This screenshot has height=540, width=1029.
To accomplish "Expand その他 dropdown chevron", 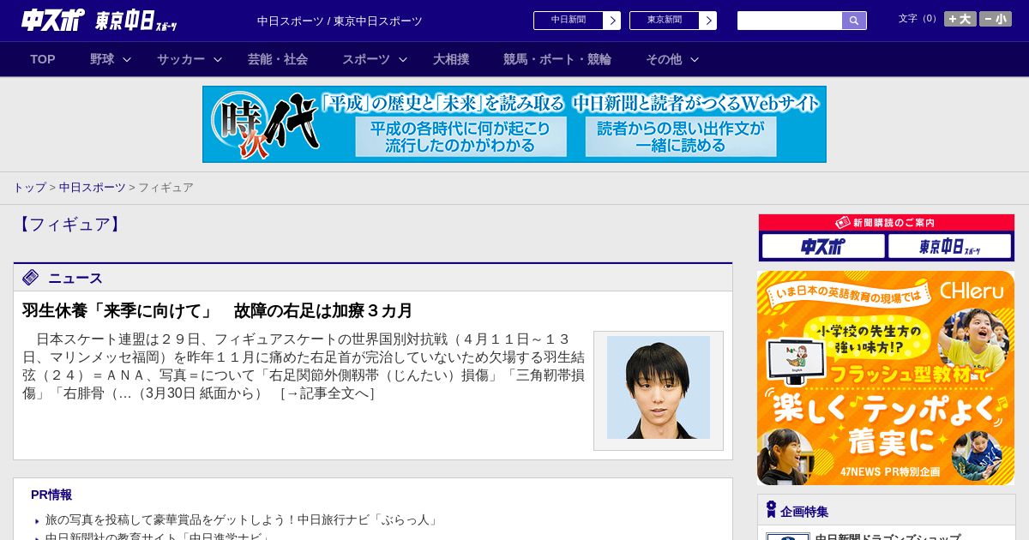I will (695, 59).
